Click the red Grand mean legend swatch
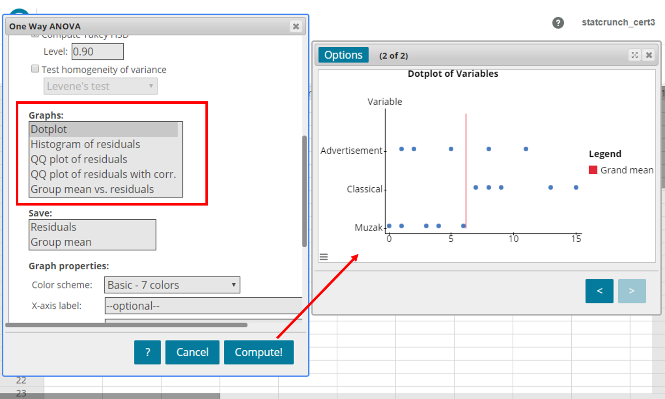This screenshot has height=399, width=665. (592, 170)
